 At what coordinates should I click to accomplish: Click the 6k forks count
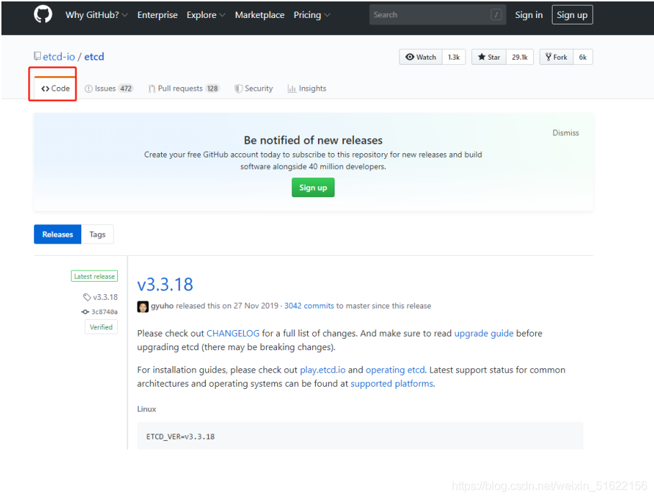click(583, 57)
